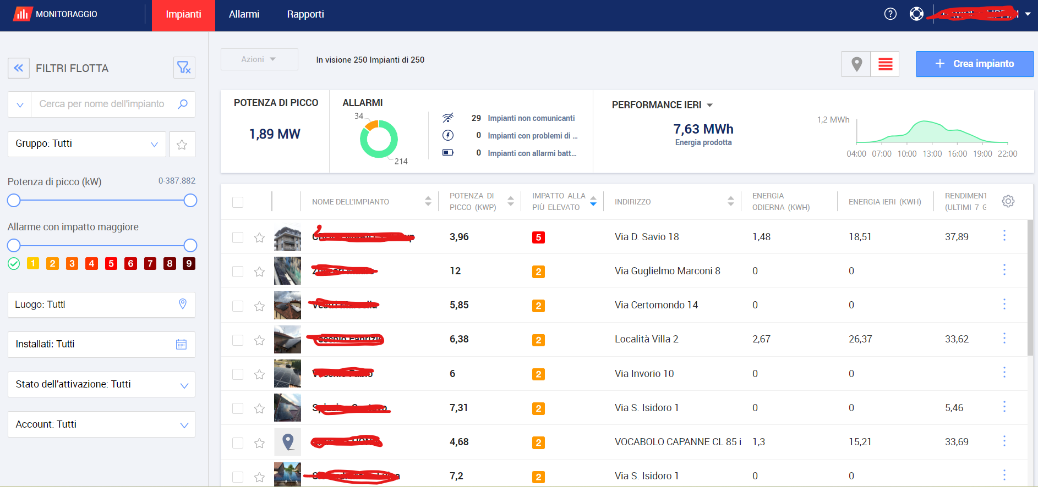1038x487 pixels.
Task: Tick the select-all checkbox in table header
Action: tap(238, 202)
